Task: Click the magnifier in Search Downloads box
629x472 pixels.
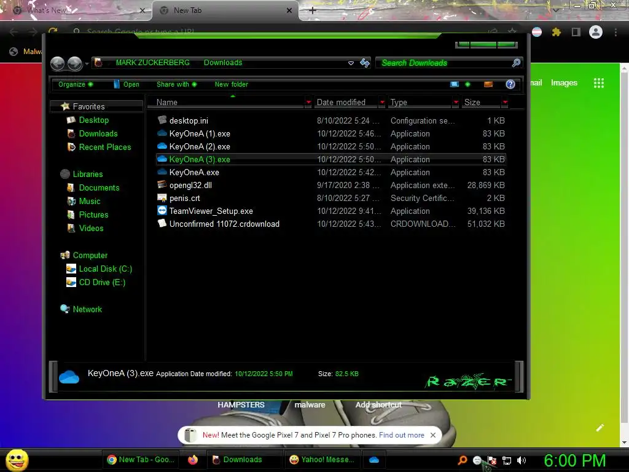Action: click(516, 63)
